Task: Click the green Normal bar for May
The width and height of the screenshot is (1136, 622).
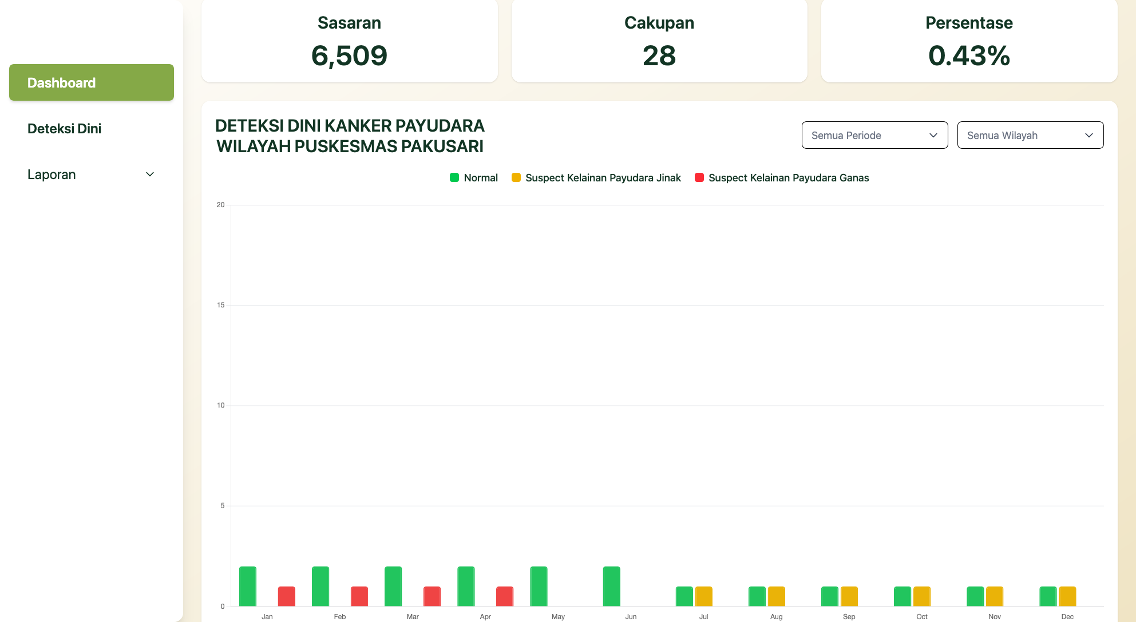Action: [x=539, y=586]
